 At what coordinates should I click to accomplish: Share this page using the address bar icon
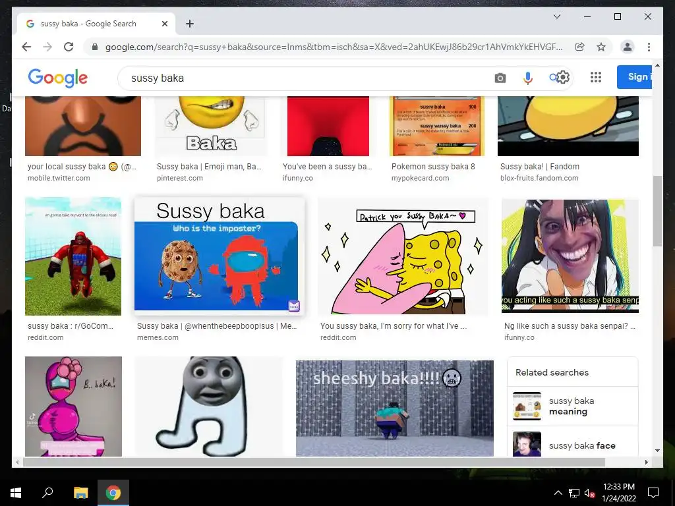[x=580, y=47]
